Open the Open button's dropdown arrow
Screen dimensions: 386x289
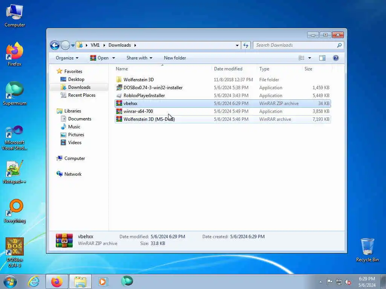click(x=113, y=58)
